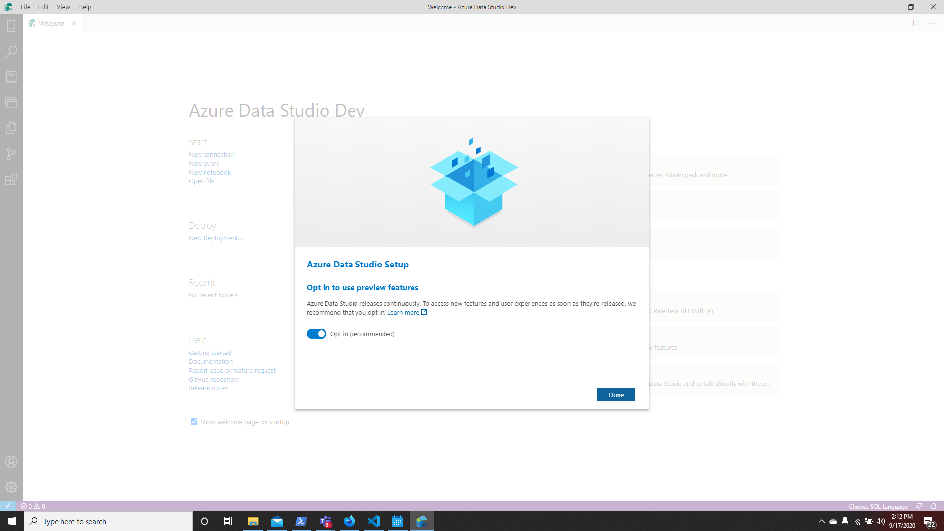Open the Release notes link

pos(208,388)
